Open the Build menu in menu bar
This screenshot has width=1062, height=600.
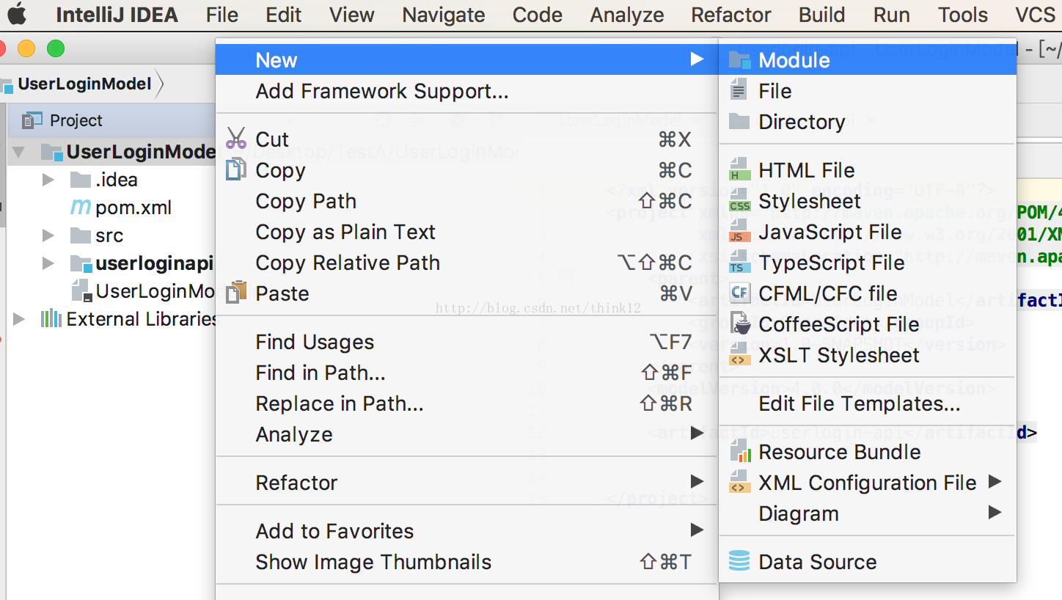pos(822,15)
